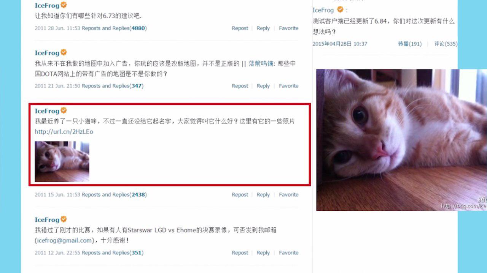Viewport: 487px width, 273px height.
Task: Reply to the 28 Jun. 6.73 post
Action: click(263, 28)
